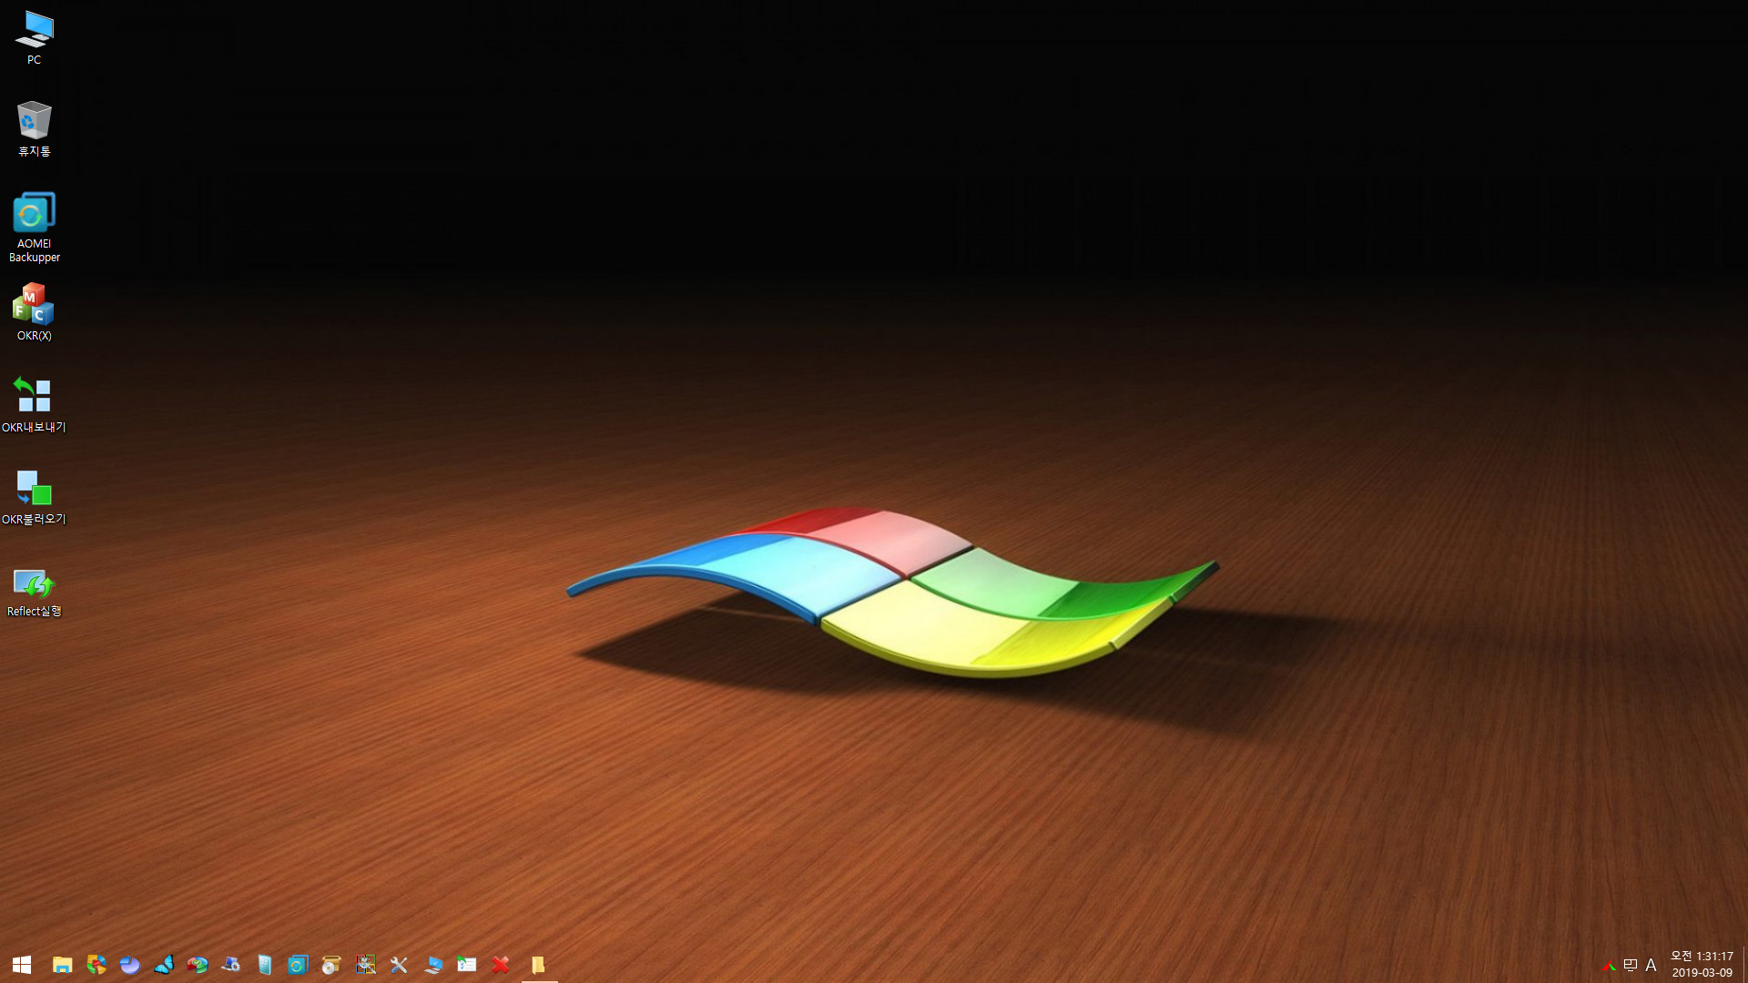Open the clock showing 오전 1:31:17

coord(1702,964)
